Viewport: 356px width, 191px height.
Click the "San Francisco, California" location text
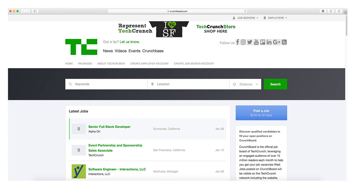pyautogui.click(x=169, y=150)
